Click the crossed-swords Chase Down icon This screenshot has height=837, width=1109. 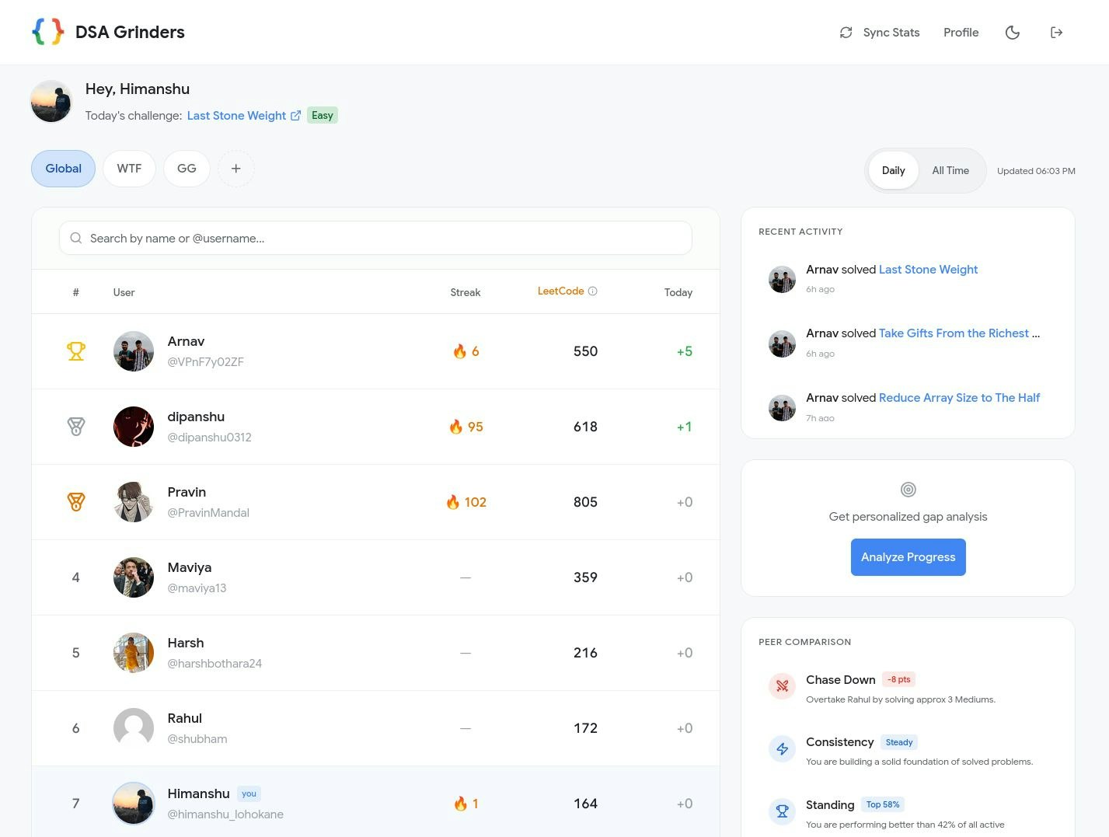point(782,686)
